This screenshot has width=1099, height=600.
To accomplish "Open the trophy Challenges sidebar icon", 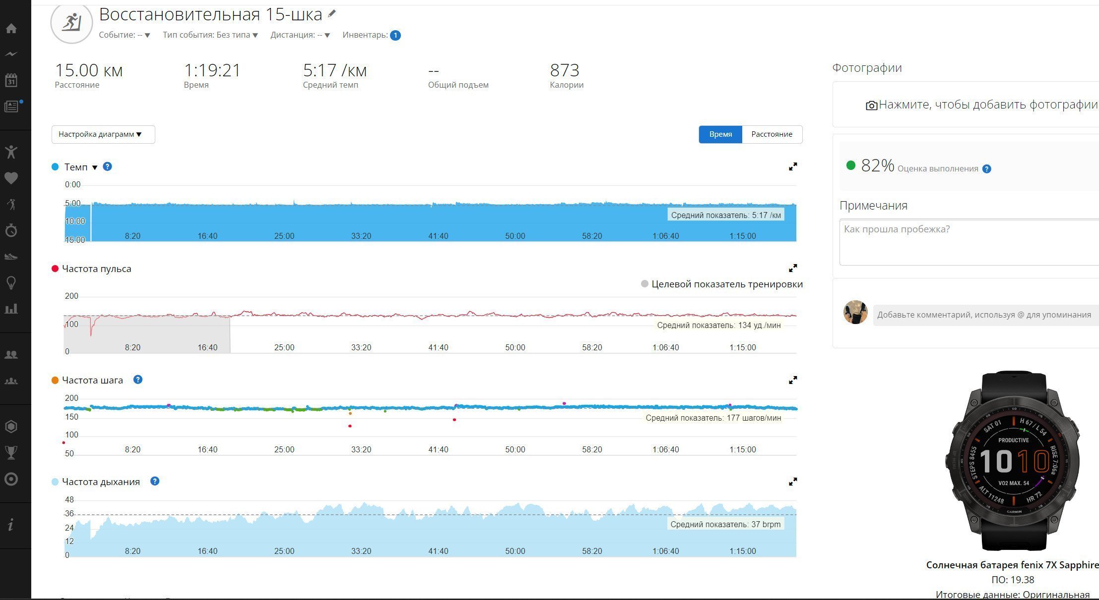I will click(11, 452).
